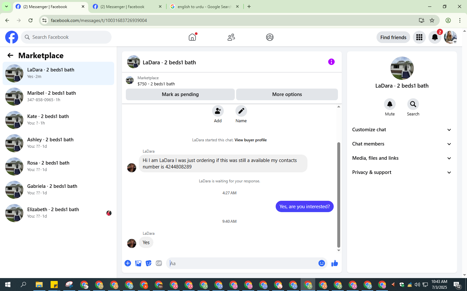Select first Messenger Facebook tab

[x=50, y=6]
